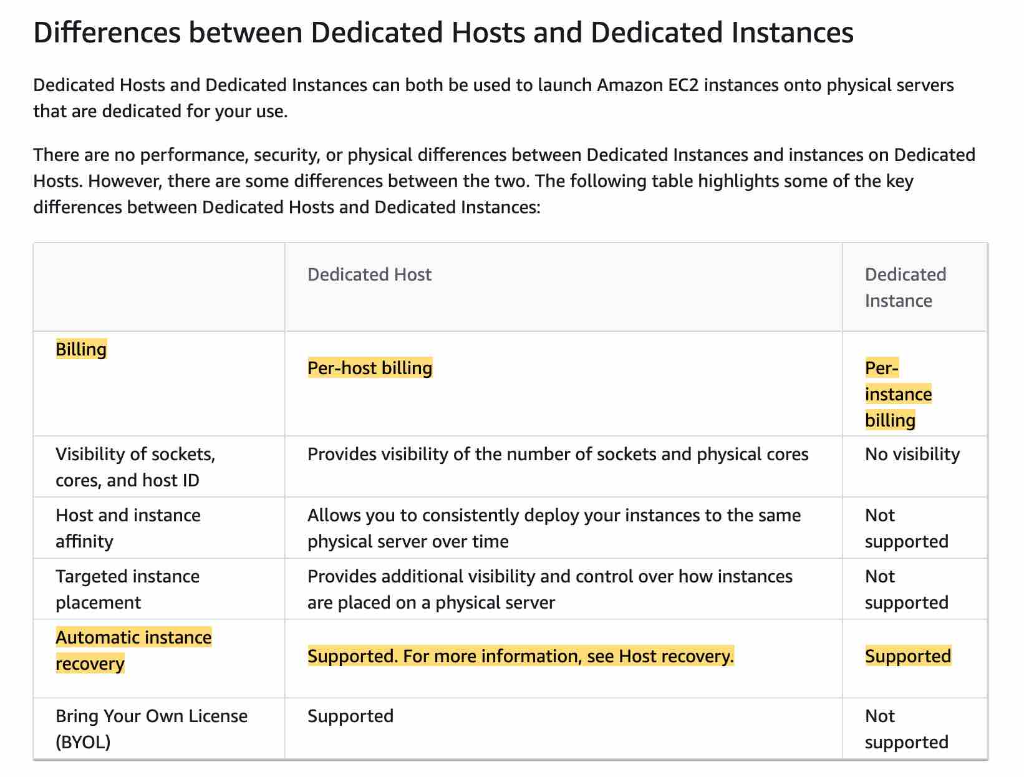Select the highlighted Billing row label
The width and height of the screenshot is (1024, 777).
(x=81, y=349)
